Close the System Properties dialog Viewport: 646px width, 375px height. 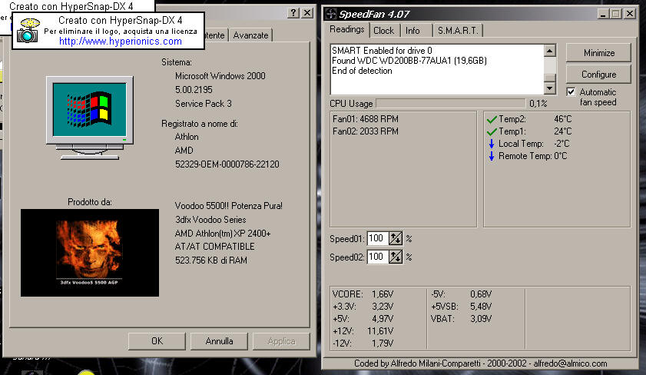(x=307, y=13)
